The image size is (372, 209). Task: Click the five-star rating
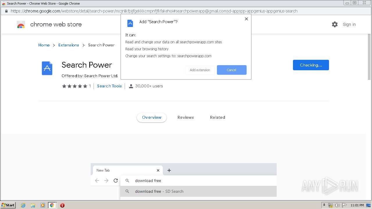coord(74,86)
